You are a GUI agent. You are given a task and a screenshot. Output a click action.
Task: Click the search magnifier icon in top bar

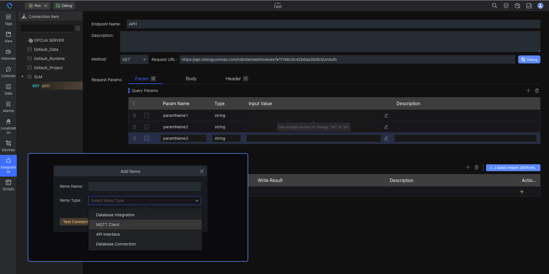(494, 6)
